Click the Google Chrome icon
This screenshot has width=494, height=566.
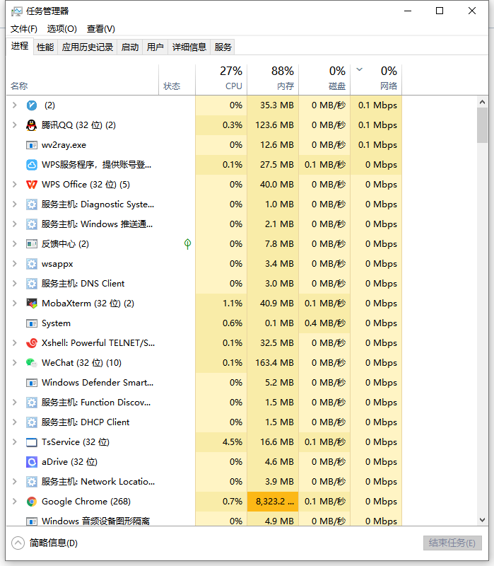coord(32,502)
